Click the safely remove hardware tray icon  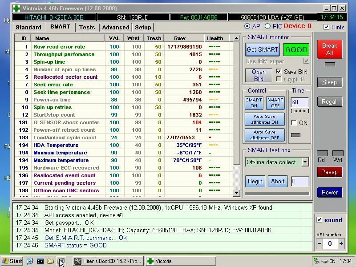tap(317, 261)
